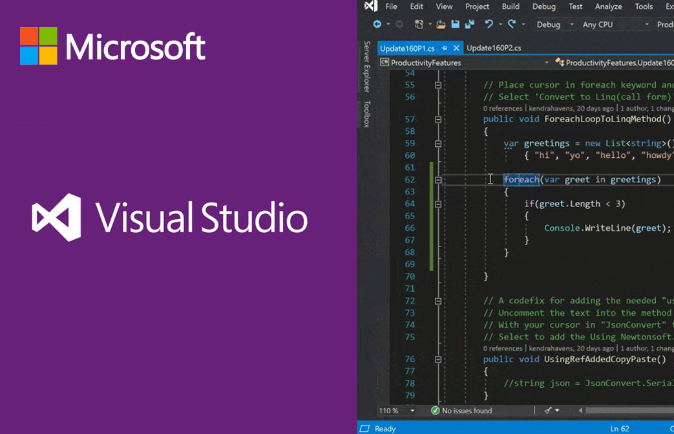Close the Update160P1.cs tab
Screen dimensions: 674x434
pos(457,48)
